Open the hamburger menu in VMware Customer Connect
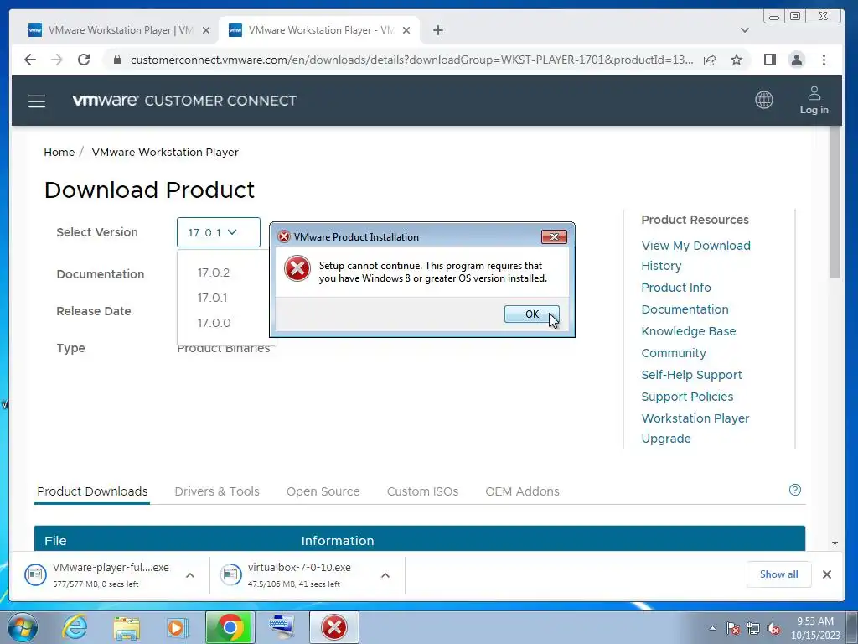The height and width of the screenshot is (644, 858). (37, 101)
